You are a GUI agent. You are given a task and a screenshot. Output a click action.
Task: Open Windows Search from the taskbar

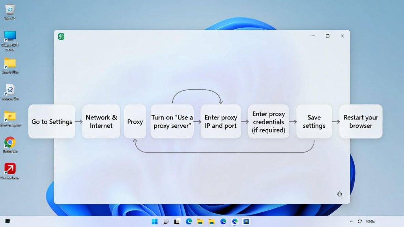click(165, 221)
